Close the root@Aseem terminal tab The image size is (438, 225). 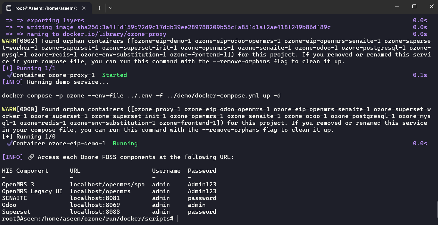click(x=85, y=8)
